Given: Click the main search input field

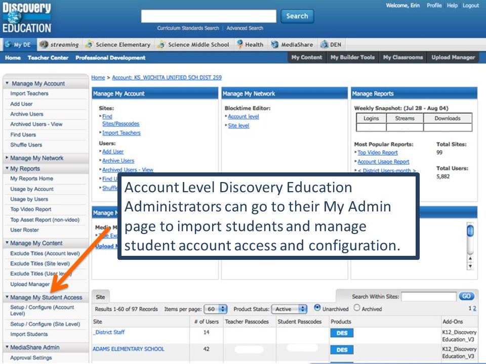Looking at the screenshot, I should coord(209,16).
